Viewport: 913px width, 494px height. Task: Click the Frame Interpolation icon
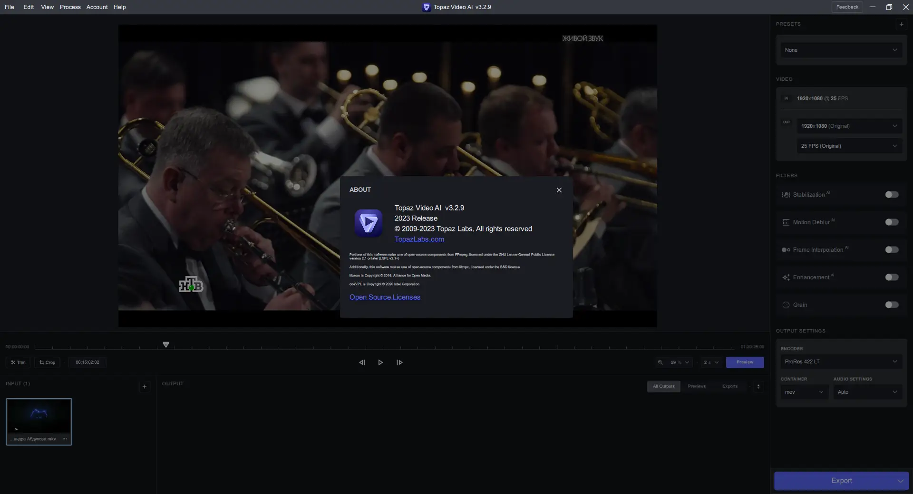786,250
